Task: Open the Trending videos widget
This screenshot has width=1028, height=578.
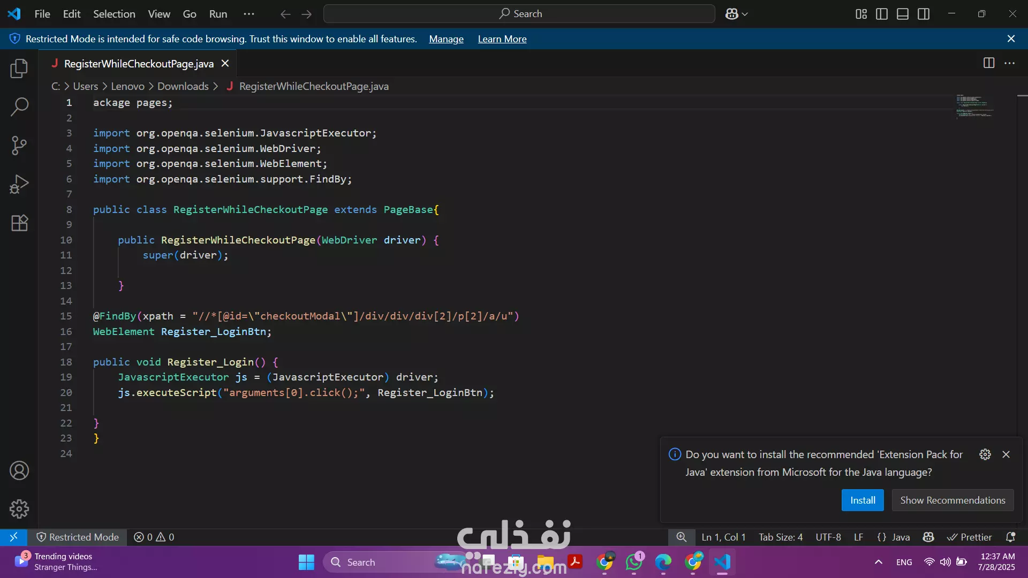Action: coord(56,562)
